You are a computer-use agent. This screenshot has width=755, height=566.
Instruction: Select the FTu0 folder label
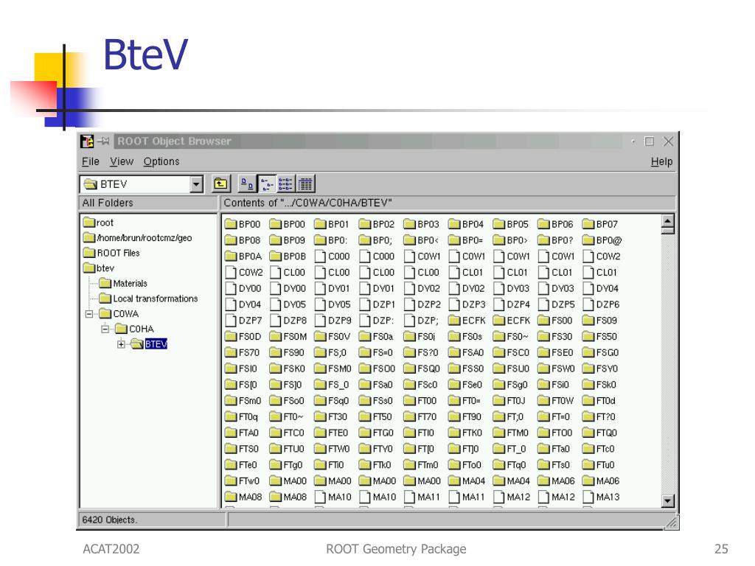606,466
